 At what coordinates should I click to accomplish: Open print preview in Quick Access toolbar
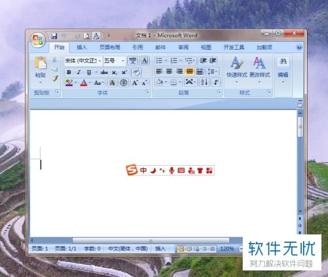click(87, 36)
